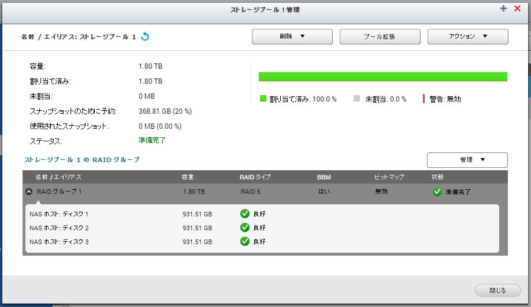Select the NAS ホスト: ディスク 3 row
531x307 pixels.
point(262,241)
